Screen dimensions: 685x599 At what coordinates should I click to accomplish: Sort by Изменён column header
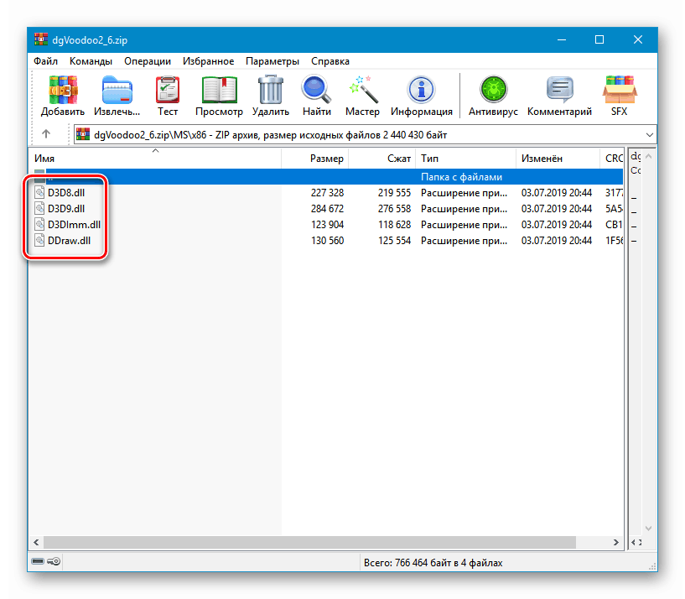click(558, 159)
